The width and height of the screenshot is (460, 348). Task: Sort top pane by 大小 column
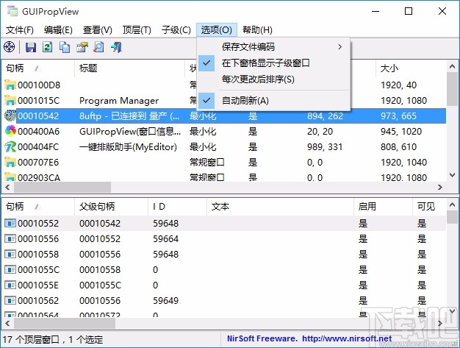(x=411, y=68)
